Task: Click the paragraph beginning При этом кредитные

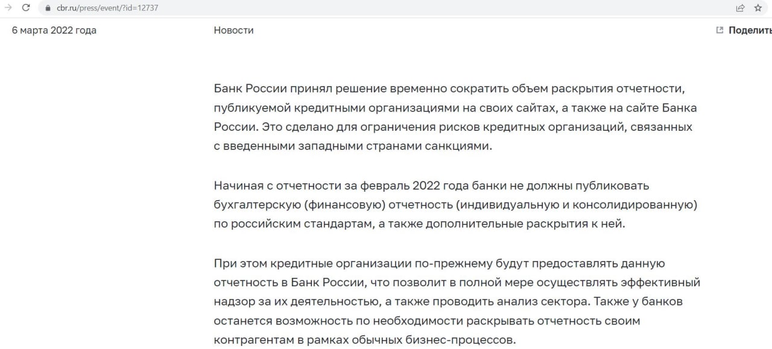Action: coord(457,301)
